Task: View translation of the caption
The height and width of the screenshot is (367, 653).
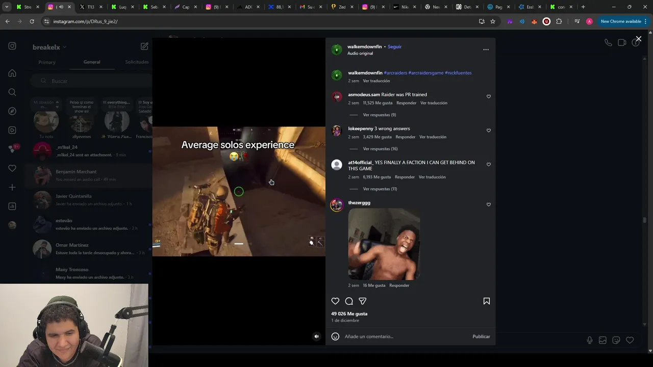Action: tap(376, 81)
